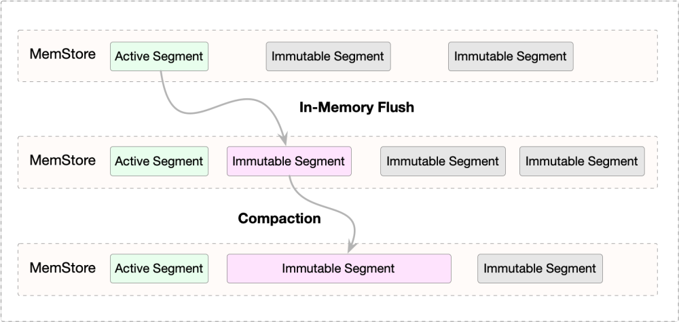Select wide pink Immutable Segment in bottom row
The height and width of the screenshot is (322, 679).
(x=338, y=268)
